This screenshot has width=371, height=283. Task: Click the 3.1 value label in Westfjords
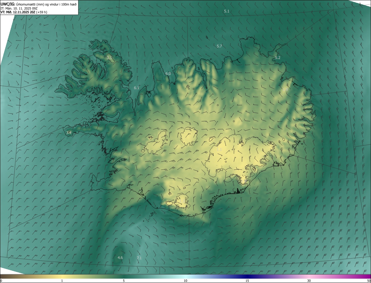109,58
